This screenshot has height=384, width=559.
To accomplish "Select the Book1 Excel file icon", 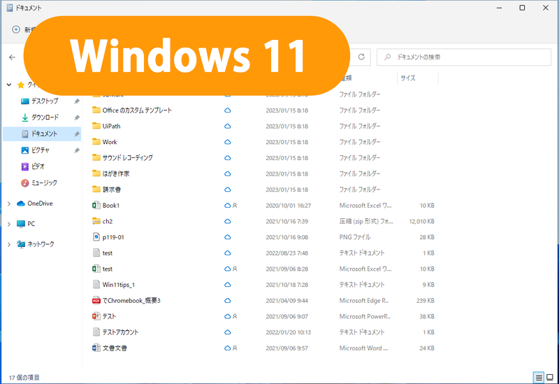I will coord(96,205).
